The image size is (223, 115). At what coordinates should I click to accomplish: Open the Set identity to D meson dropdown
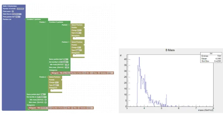coord(64,62)
